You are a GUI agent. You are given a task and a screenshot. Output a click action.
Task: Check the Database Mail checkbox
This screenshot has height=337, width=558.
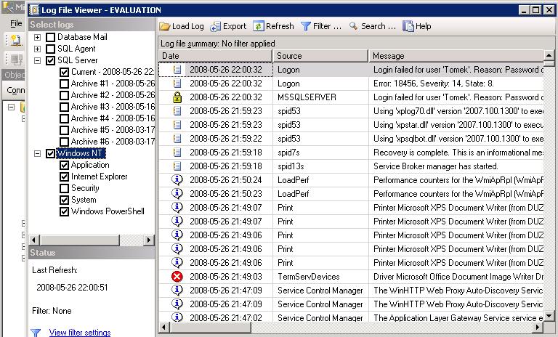coord(51,37)
